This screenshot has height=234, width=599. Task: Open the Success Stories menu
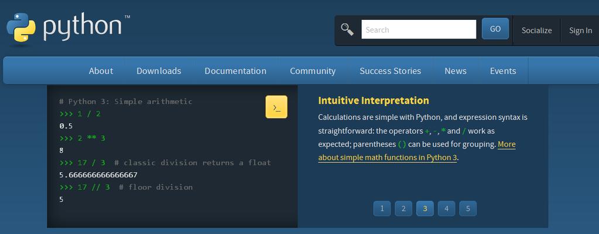click(390, 71)
